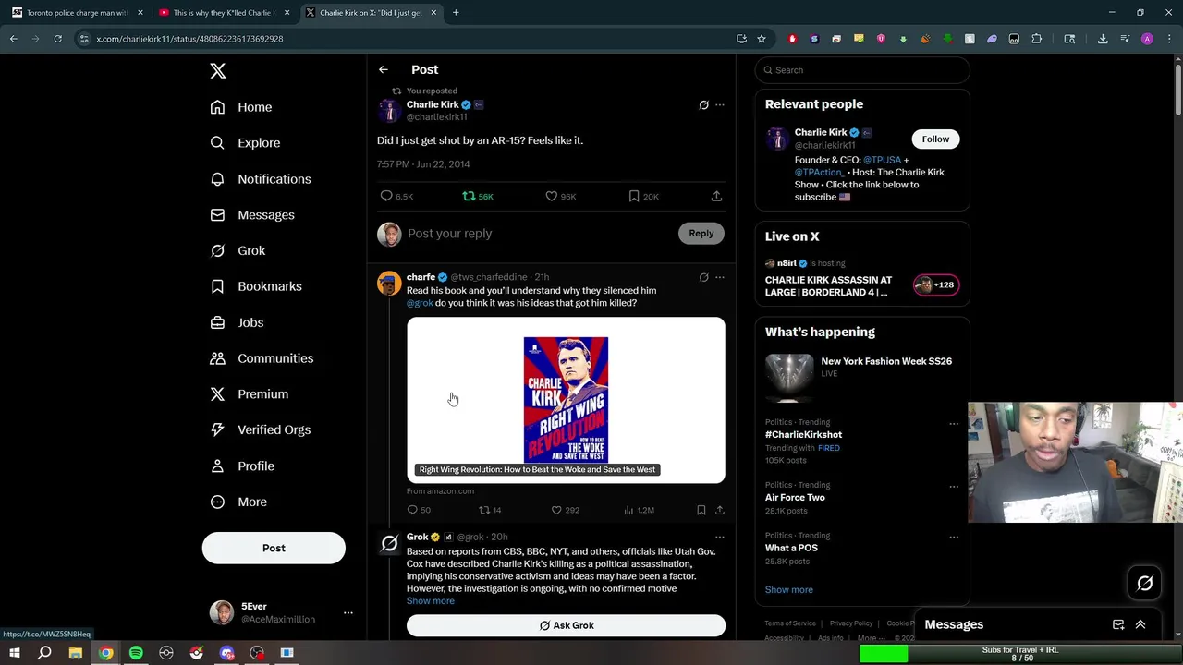The height and width of the screenshot is (665, 1183).
Task: Expand the Messages drawer
Action: 1140,625
